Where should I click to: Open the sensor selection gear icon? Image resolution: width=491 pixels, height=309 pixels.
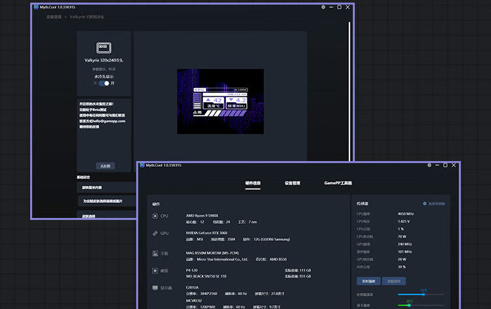pyautogui.click(x=425, y=204)
